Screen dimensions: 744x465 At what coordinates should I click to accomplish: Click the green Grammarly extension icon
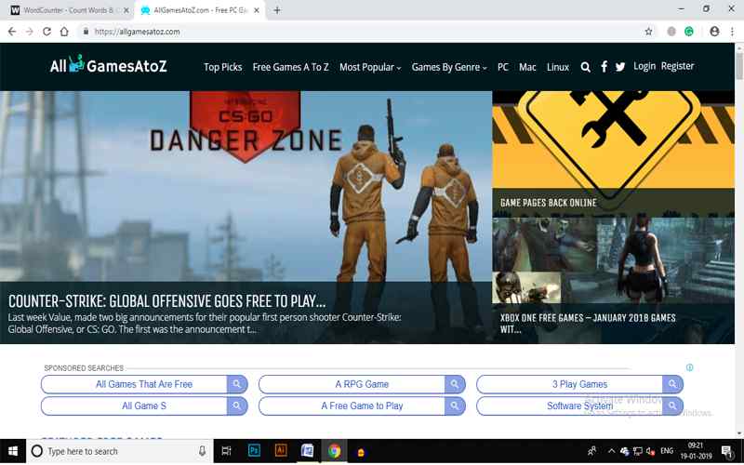click(689, 32)
